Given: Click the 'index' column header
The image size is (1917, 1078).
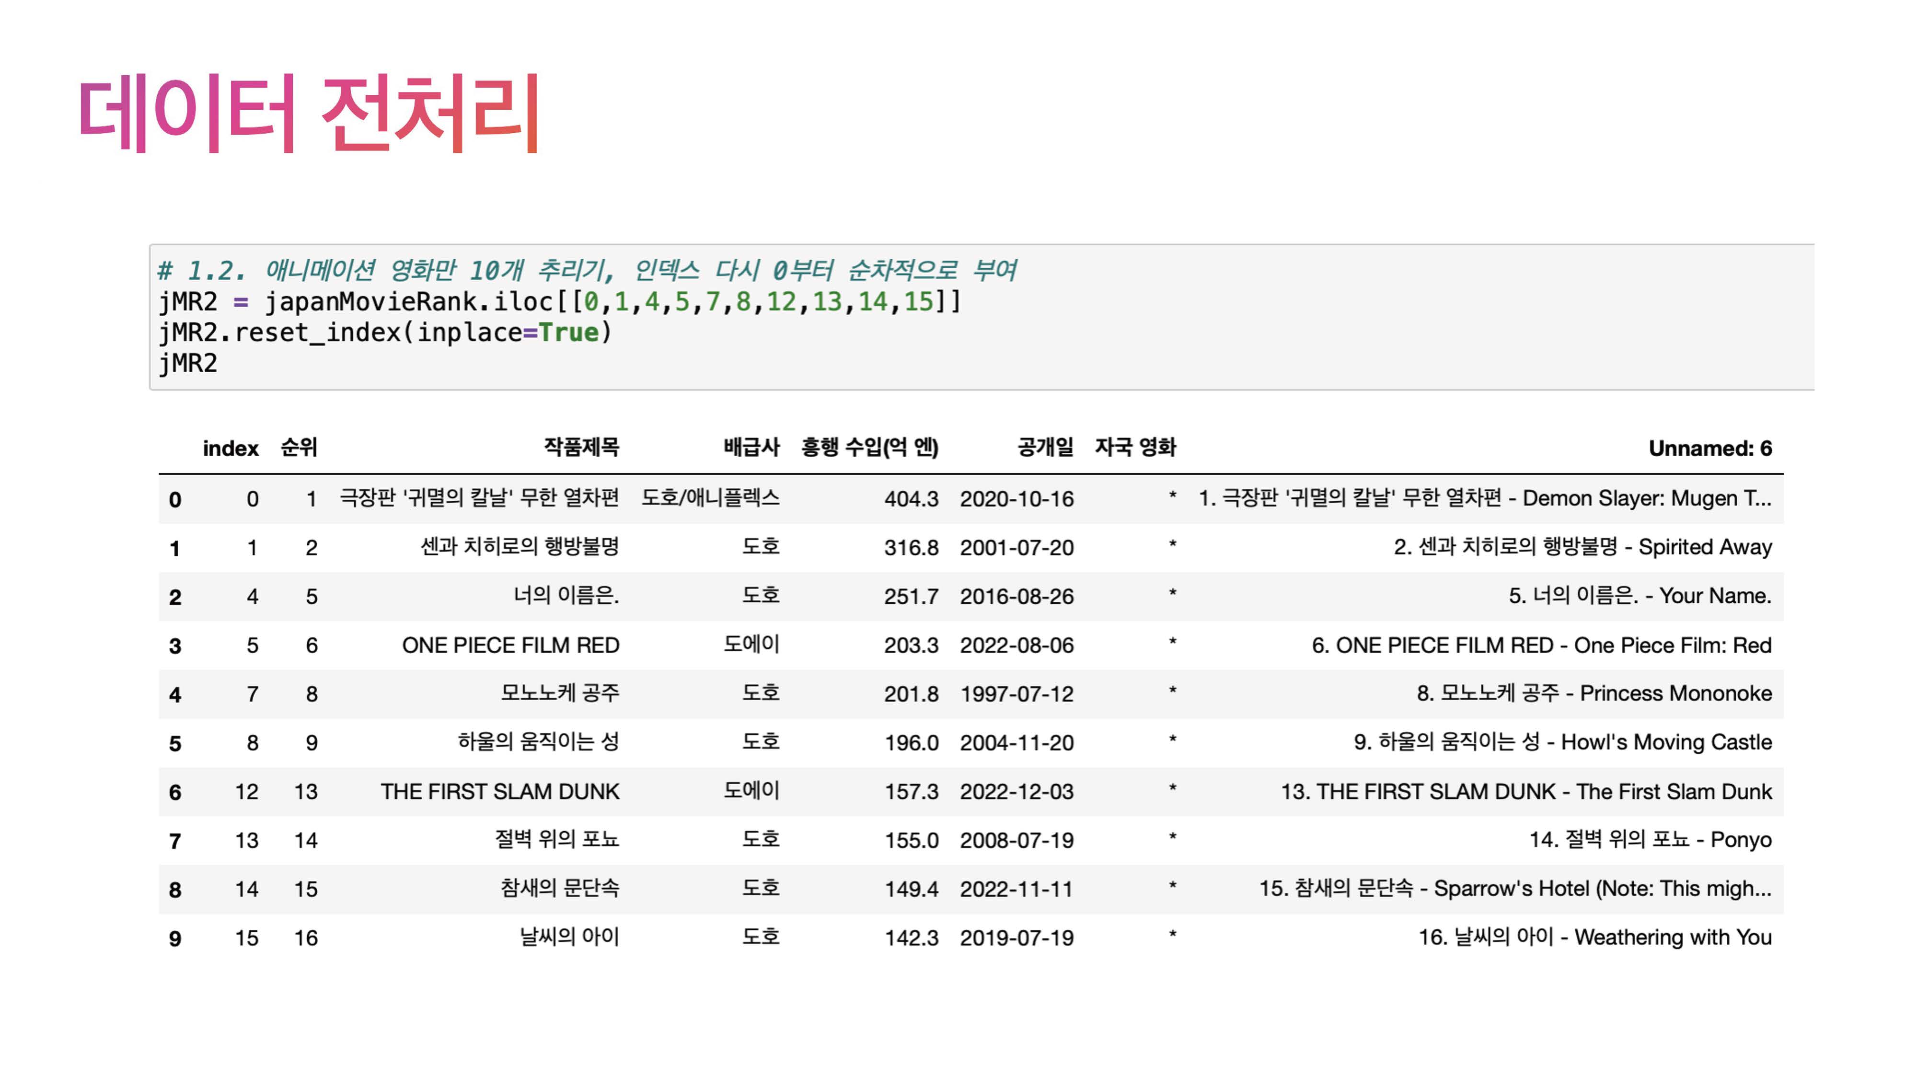Looking at the screenshot, I should (x=230, y=448).
